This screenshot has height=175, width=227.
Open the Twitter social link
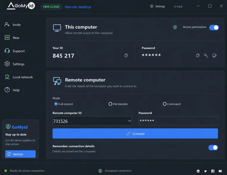pos(206,171)
